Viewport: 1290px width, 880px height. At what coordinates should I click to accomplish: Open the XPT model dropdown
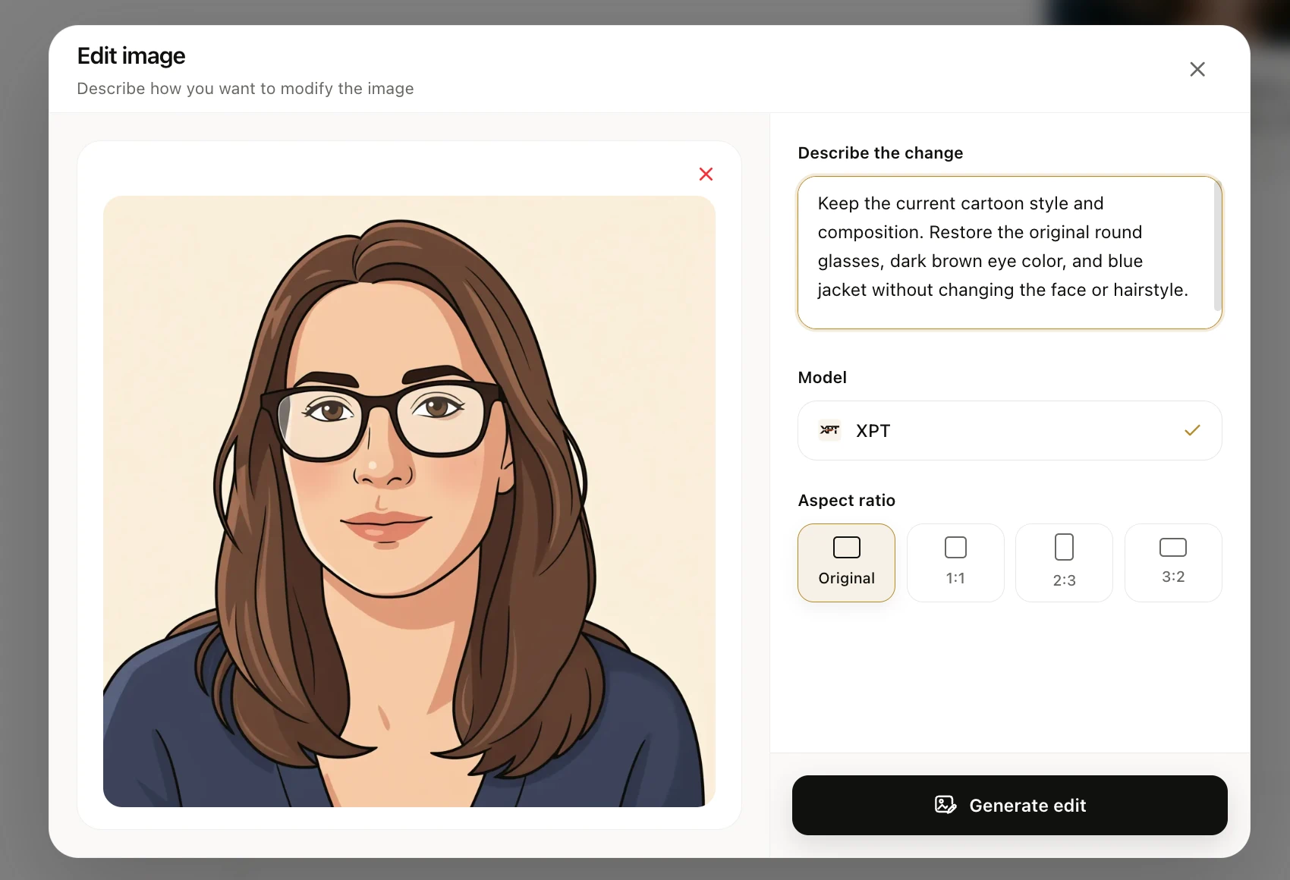[x=1009, y=430]
